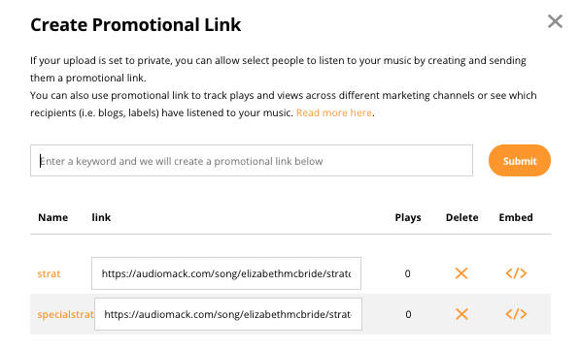
Task: Open embed code for strat link
Action: point(516,273)
